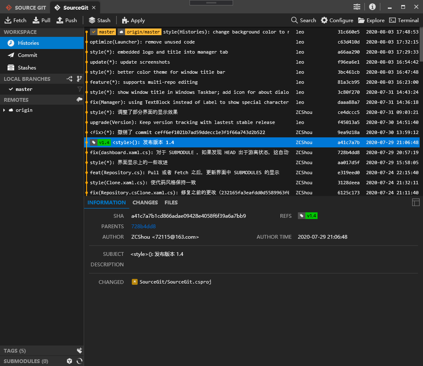The width and height of the screenshot is (423, 366).
Task: Click the origin/master label on top commit
Action: pyautogui.click(x=139, y=32)
